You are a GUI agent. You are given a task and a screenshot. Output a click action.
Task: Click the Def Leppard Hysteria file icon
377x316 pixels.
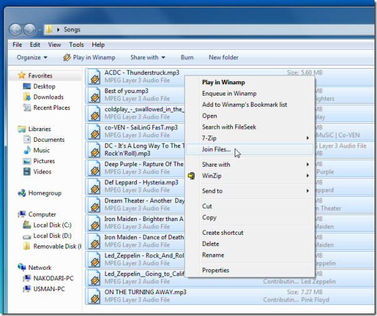[x=94, y=186]
